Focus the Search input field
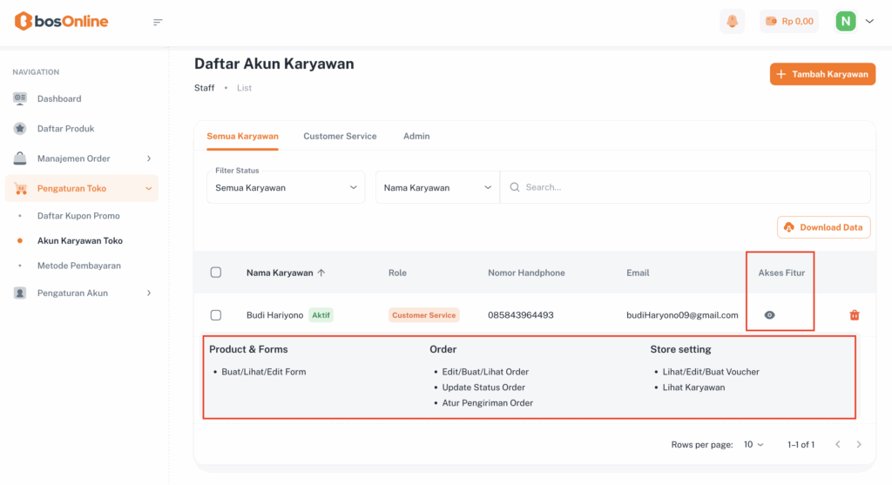 pyautogui.click(x=688, y=187)
